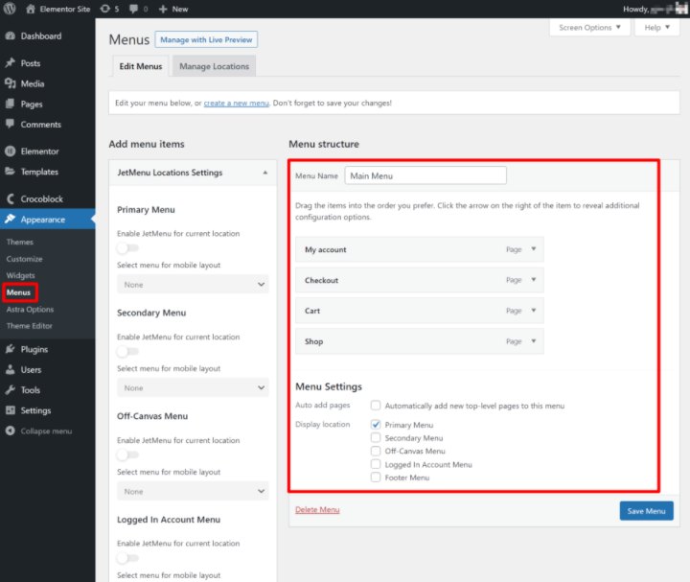Uncheck the Primary Menu display location
690x582 pixels.
377,425
